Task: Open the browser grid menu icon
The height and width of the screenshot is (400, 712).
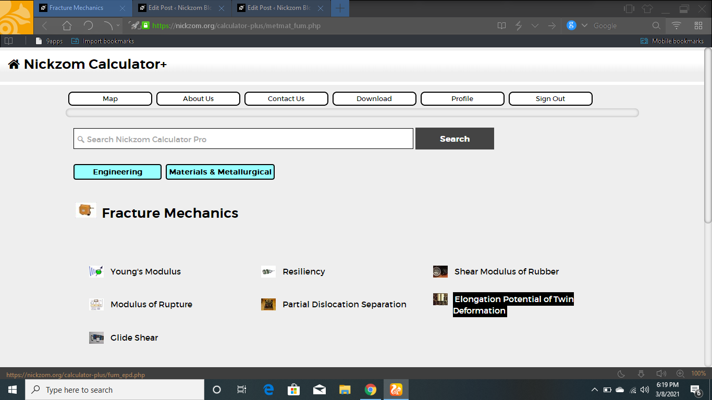Action: coord(698,26)
